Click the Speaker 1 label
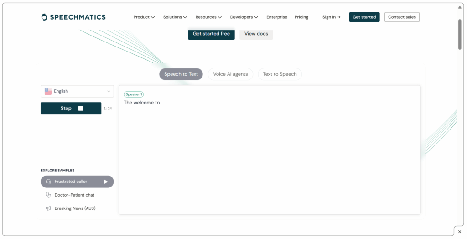This screenshot has width=467, height=239. [134, 94]
